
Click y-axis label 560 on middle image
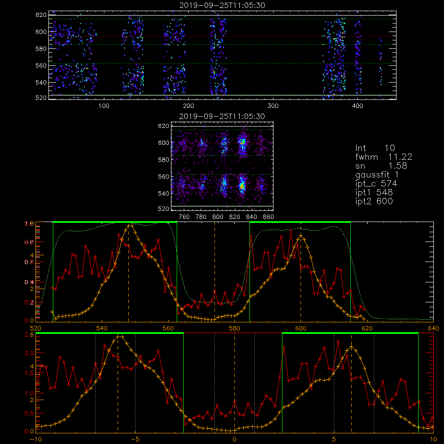pyautogui.click(x=163, y=177)
